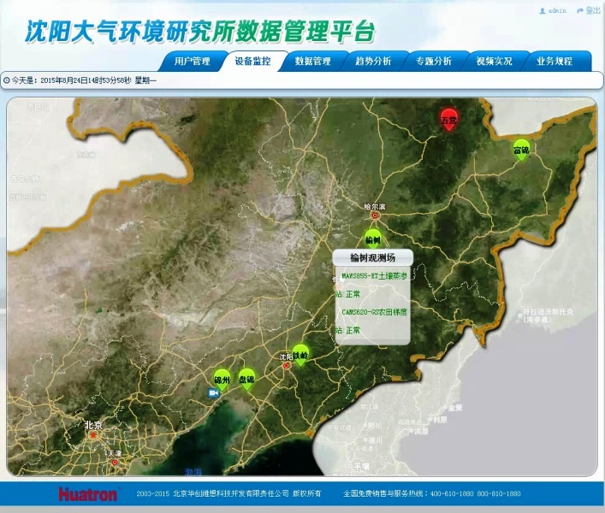Select the 专题分析 tab

point(433,62)
